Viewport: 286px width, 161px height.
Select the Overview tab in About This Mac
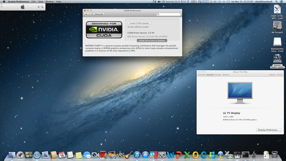[202, 75]
